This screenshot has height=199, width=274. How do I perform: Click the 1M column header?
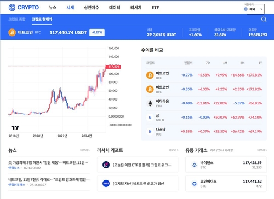point(225,63)
